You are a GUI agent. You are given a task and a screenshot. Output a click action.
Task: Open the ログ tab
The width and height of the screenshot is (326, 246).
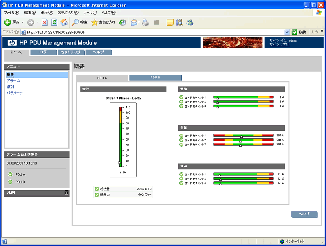coord(43,52)
